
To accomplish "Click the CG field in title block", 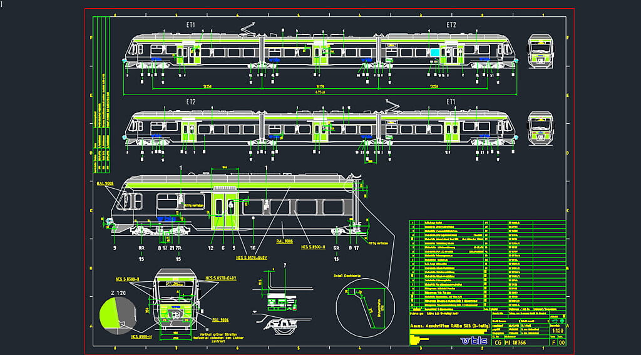I will [497, 342].
